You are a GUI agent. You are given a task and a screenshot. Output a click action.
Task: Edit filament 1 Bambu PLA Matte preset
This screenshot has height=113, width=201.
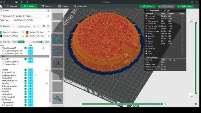23,32
